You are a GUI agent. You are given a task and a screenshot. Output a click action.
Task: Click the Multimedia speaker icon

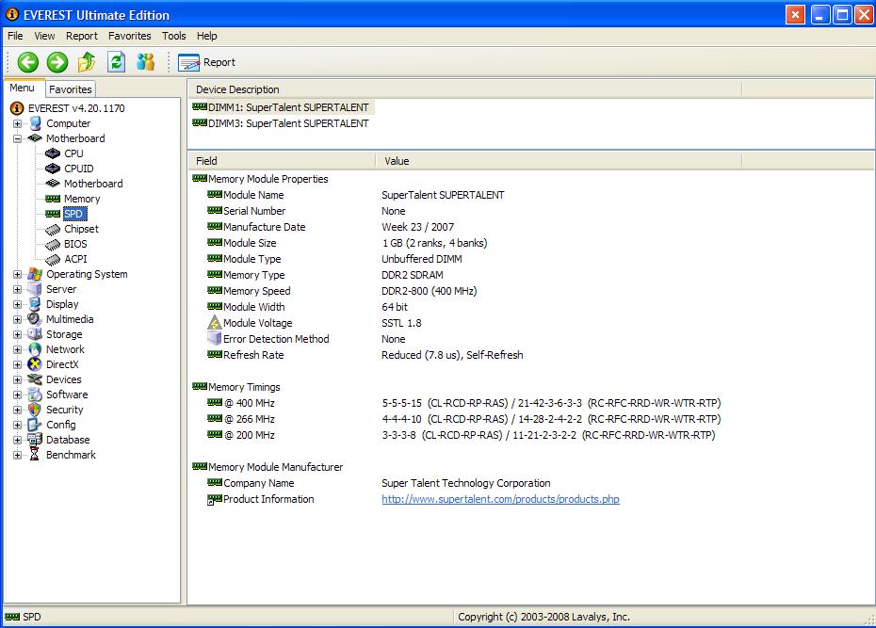point(35,319)
